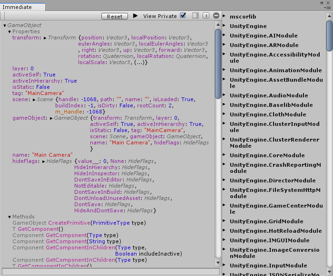Select UnityEngine.InputModule in list
Screen dimensions: 333x276
pos(268,266)
